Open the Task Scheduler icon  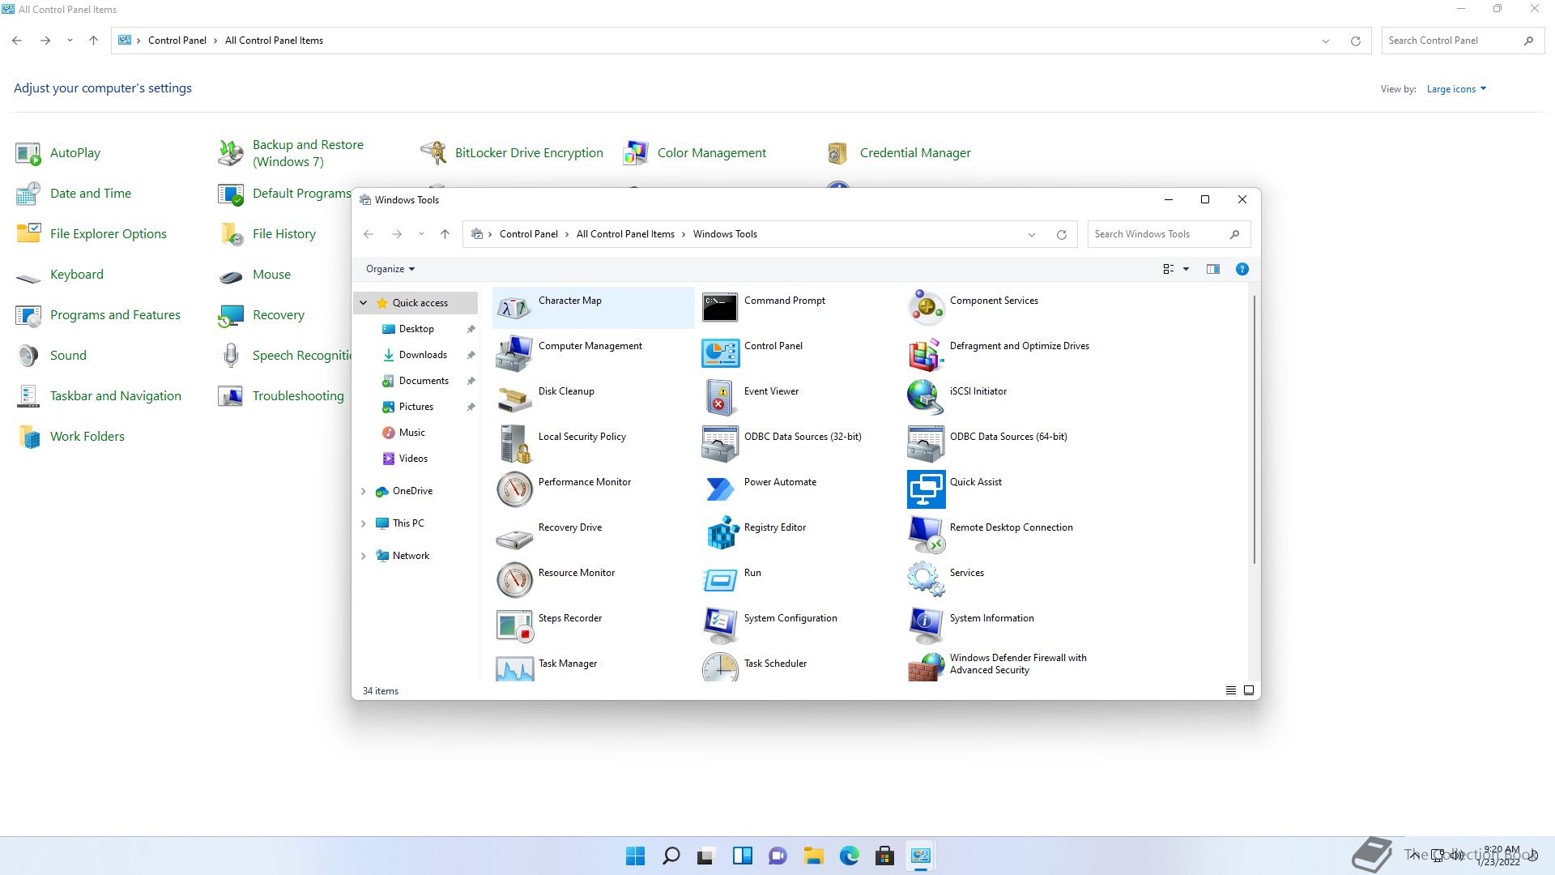click(721, 668)
